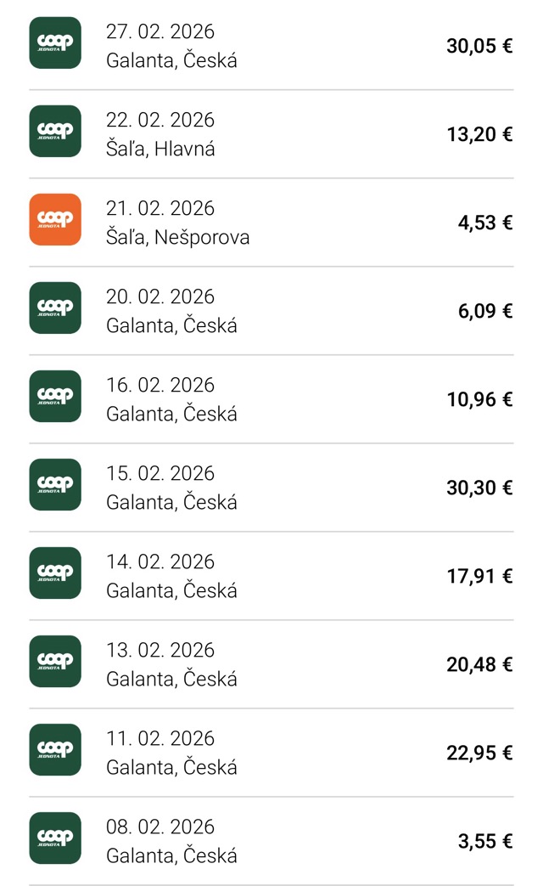Image resolution: width=543 pixels, height=886 pixels.
Task: Open the 10,96 € receipt
Action: click(479, 399)
